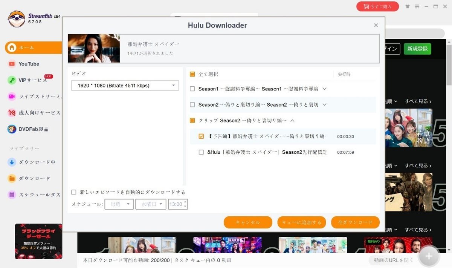Click the 実行時 column header
The height and width of the screenshot is (268, 452).
tap(344, 75)
